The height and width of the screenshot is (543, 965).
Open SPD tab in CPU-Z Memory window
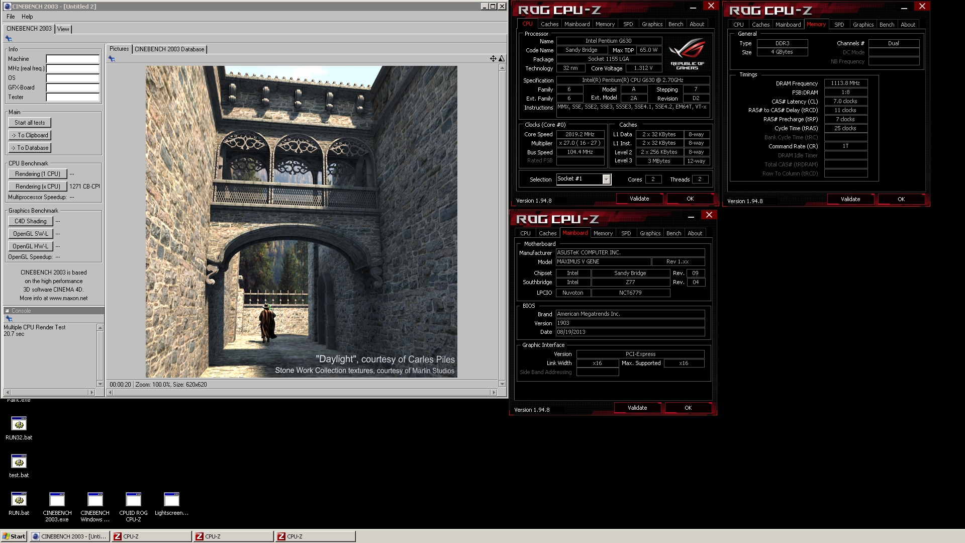click(839, 25)
